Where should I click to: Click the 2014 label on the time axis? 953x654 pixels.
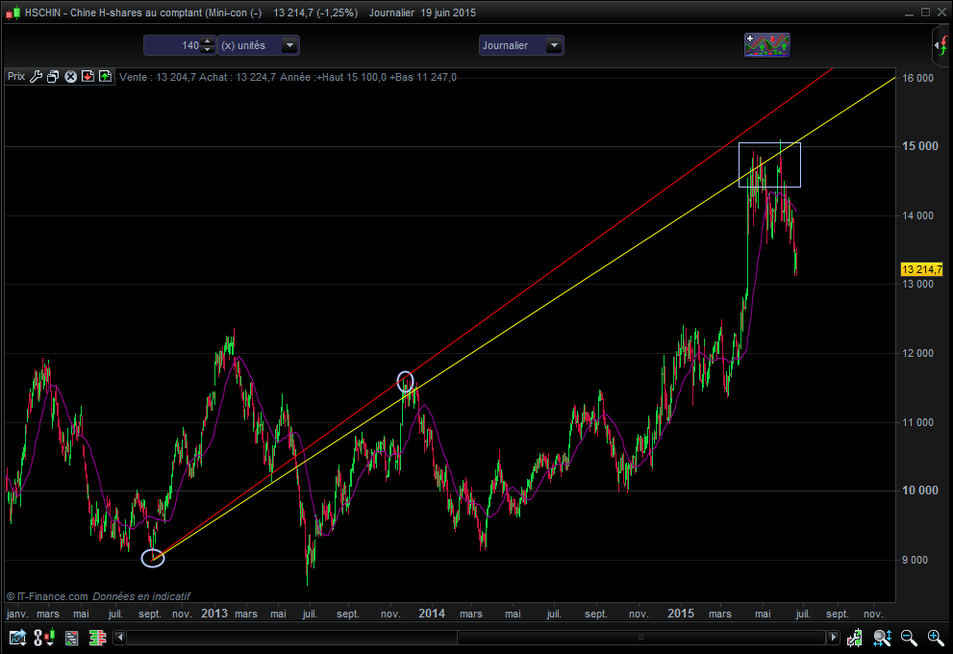(x=432, y=614)
